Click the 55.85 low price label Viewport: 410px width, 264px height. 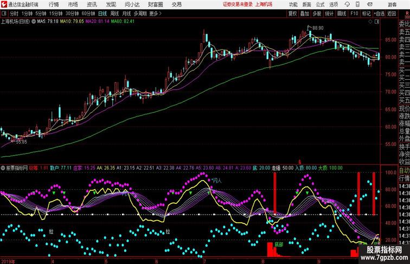pyautogui.click(x=22, y=142)
